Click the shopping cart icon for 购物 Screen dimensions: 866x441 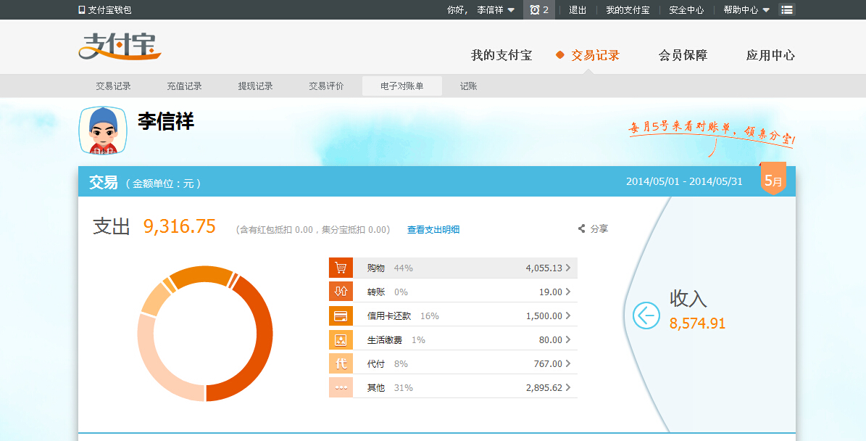click(x=341, y=268)
